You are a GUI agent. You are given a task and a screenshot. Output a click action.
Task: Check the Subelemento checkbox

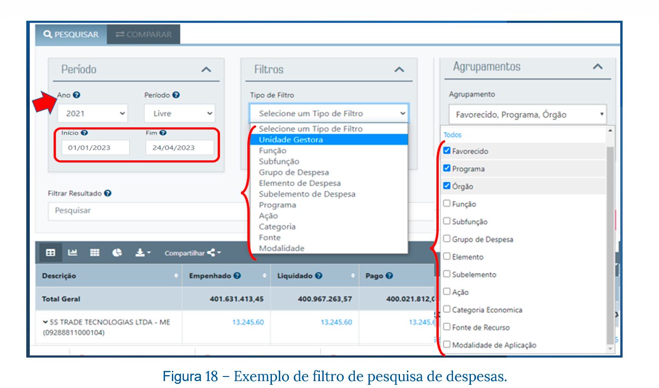coord(447,274)
